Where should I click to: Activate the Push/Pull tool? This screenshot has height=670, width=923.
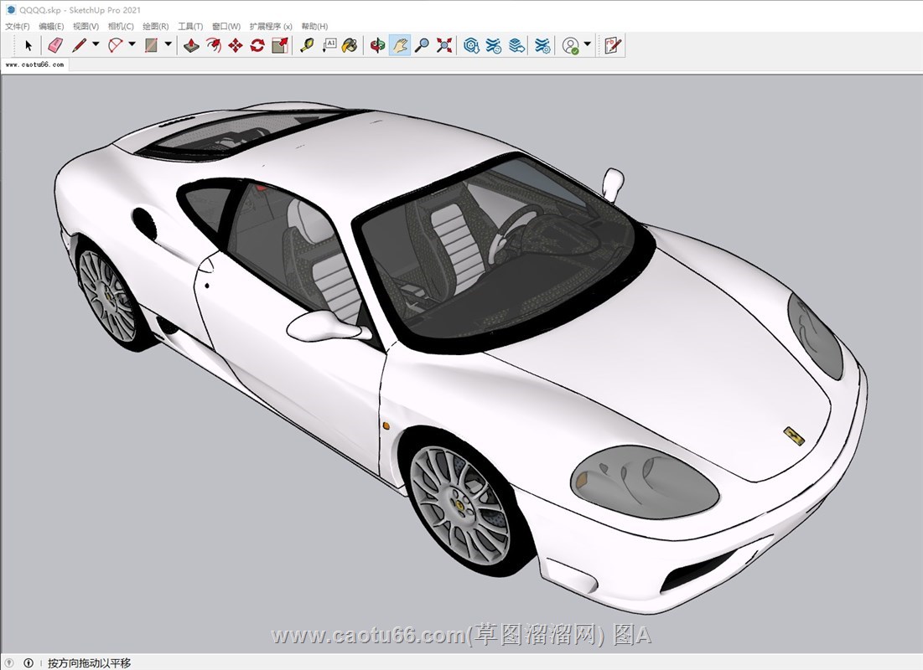point(191,45)
